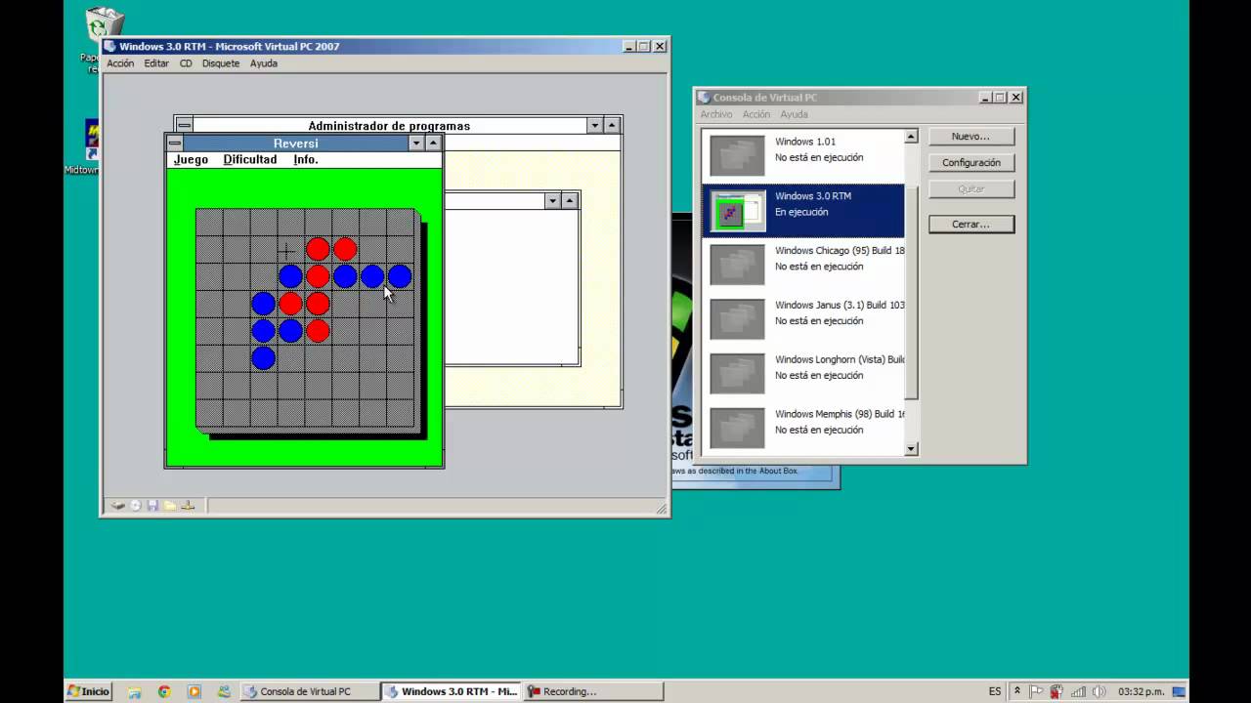Click the 03:32 p.m. clock
This screenshot has width=1251, height=703.
tap(1141, 691)
